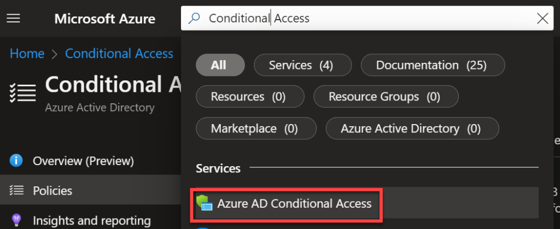Select the Resources (0) filter
This screenshot has height=229, width=560.
point(250,96)
